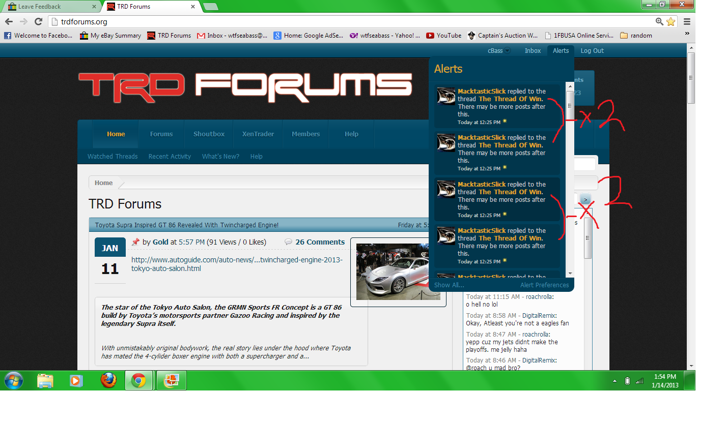The height and width of the screenshot is (422, 726).
Task: Open Captain's Auction bookmark
Action: click(x=502, y=36)
